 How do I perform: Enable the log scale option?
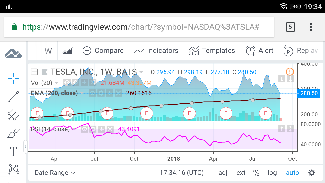tap(272, 173)
